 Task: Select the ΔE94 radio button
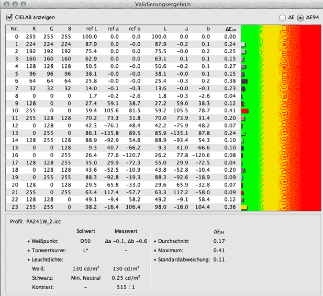[300, 18]
